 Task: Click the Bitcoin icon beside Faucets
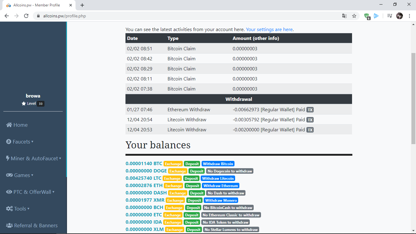click(9, 142)
